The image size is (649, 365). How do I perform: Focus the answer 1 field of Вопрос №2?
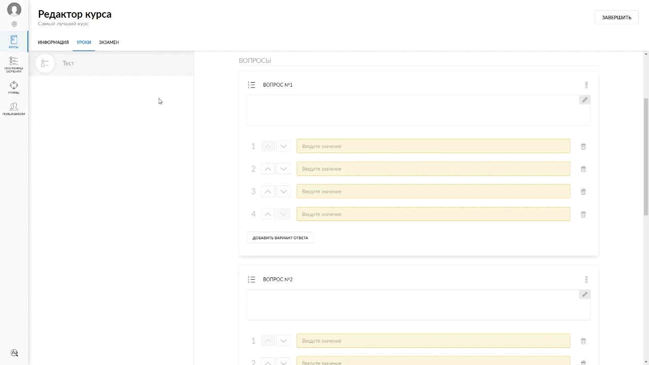tap(434, 341)
